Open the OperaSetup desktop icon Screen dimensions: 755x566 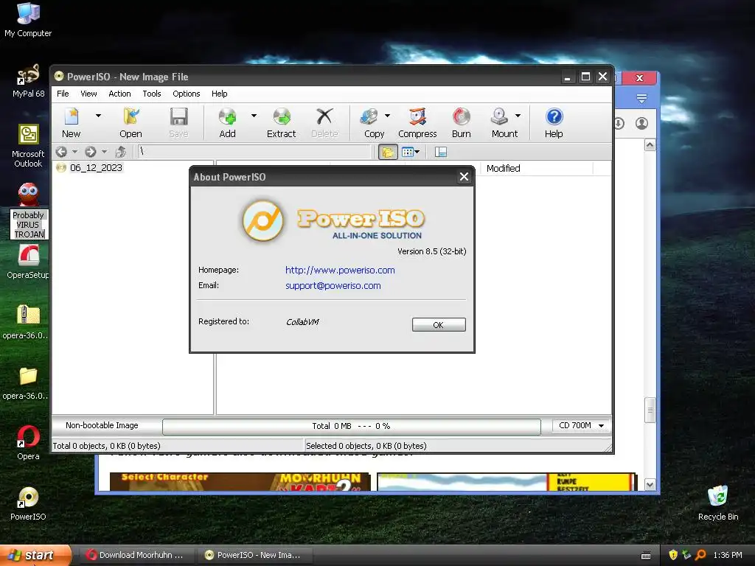(x=28, y=262)
